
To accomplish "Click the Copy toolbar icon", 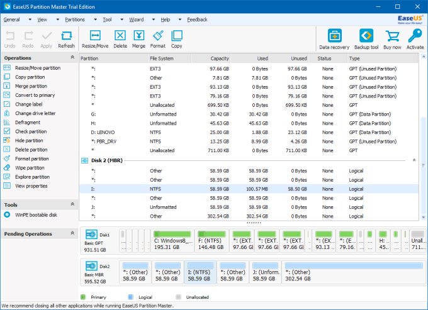I will 177,40.
